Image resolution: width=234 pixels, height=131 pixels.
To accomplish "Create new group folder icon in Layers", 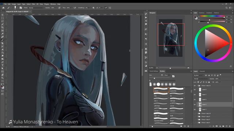I will click(223, 126).
